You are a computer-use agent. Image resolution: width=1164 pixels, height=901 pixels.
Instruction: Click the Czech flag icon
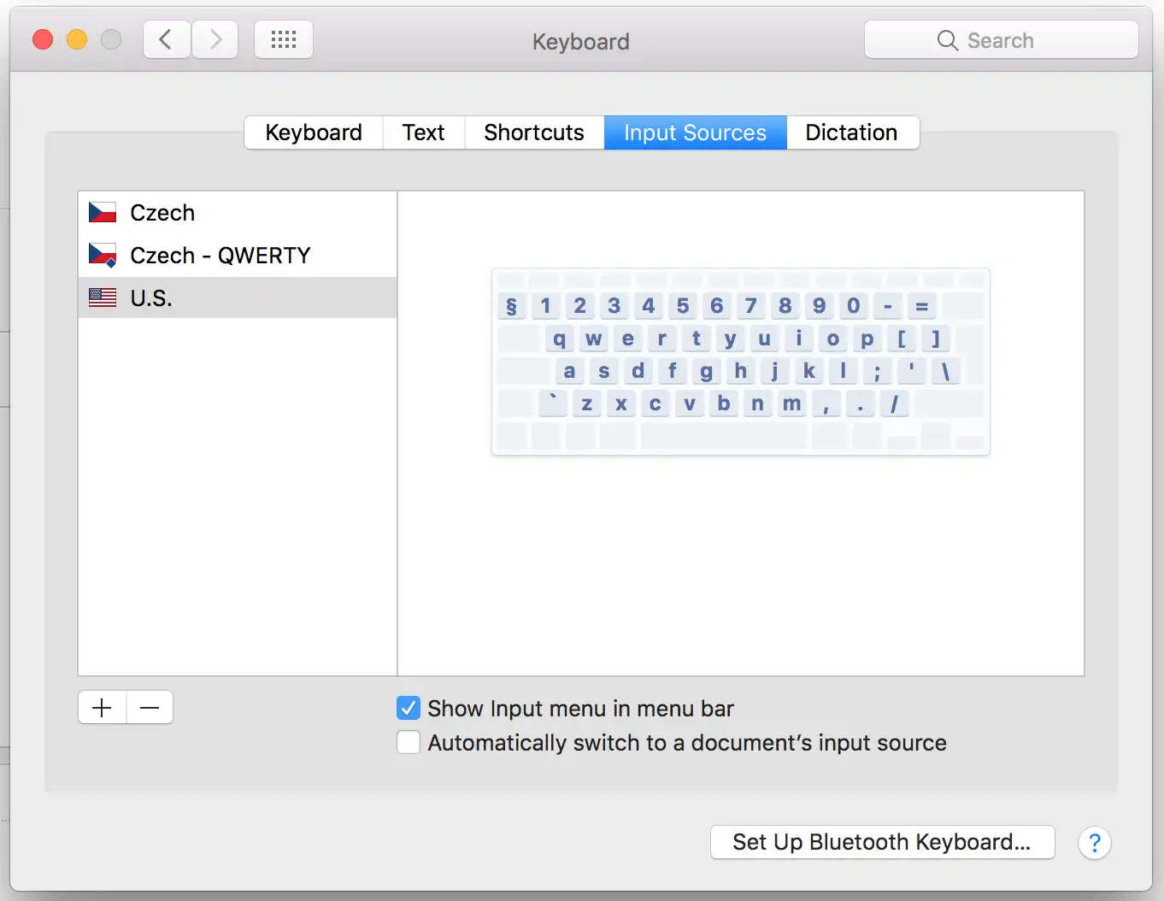[102, 211]
